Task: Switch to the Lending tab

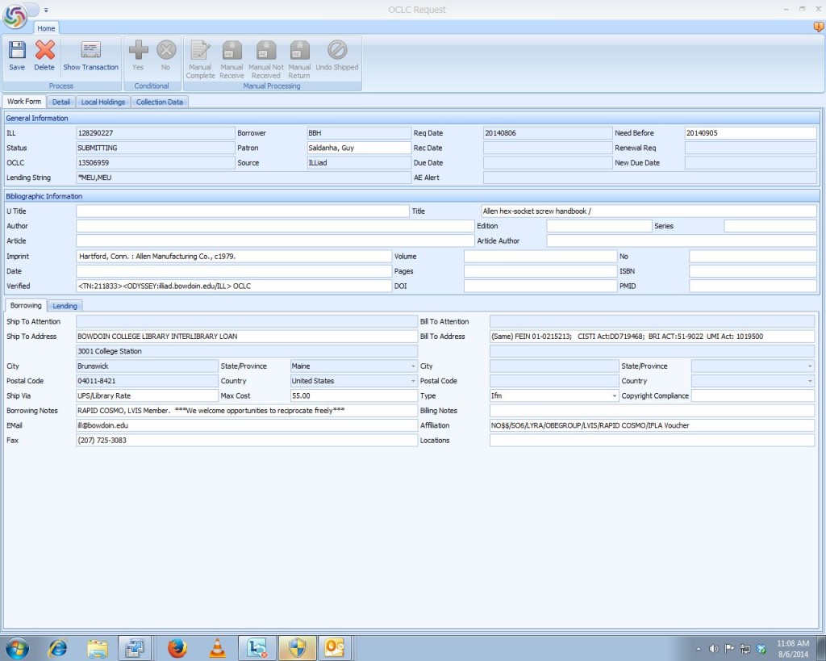Action: (x=65, y=306)
